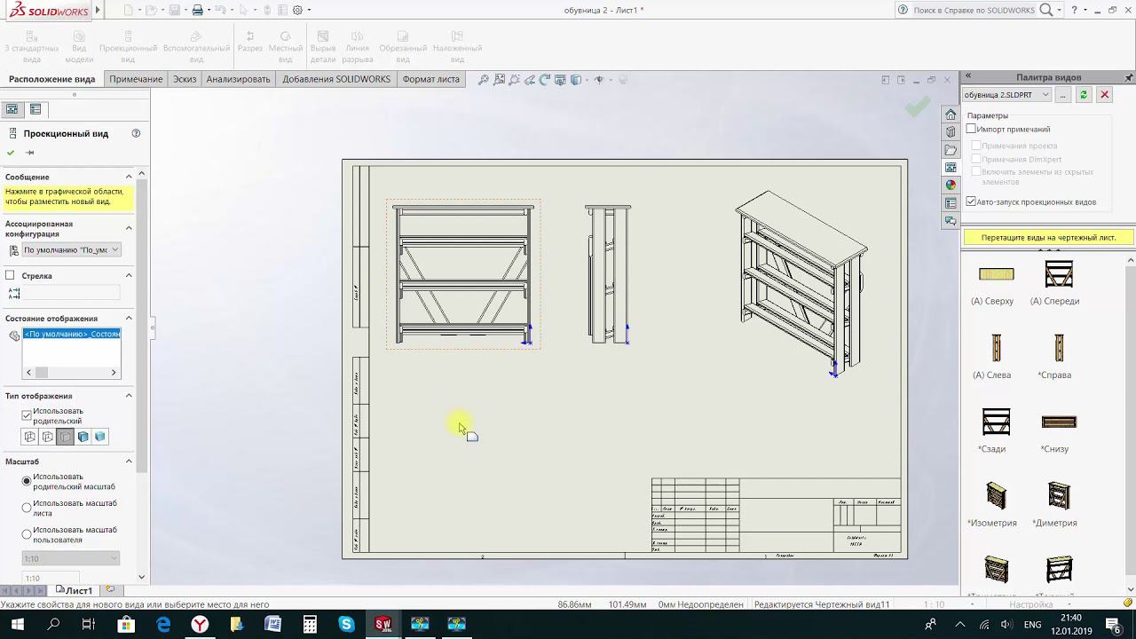This screenshot has height=639, width=1136.
Task: Click the pushpin icon next to the green checkmark
Action: (29, 153)
